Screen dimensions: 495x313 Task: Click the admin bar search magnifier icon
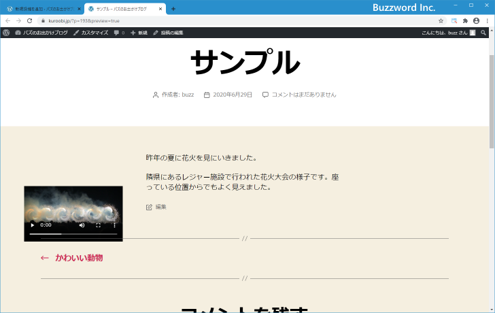[483, 33]
